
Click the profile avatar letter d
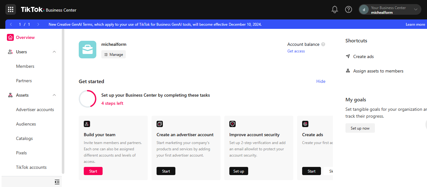pyautogui.click(x=364, y=10)
